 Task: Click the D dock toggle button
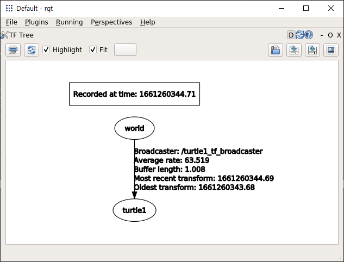click(291, 35)
